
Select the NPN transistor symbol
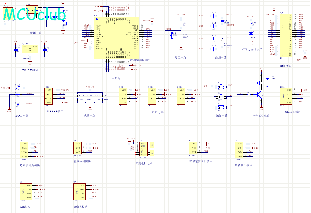260,95
